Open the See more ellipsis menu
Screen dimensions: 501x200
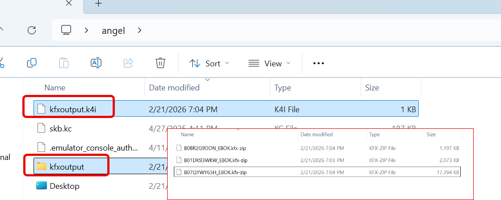click(x=318, y=63)
